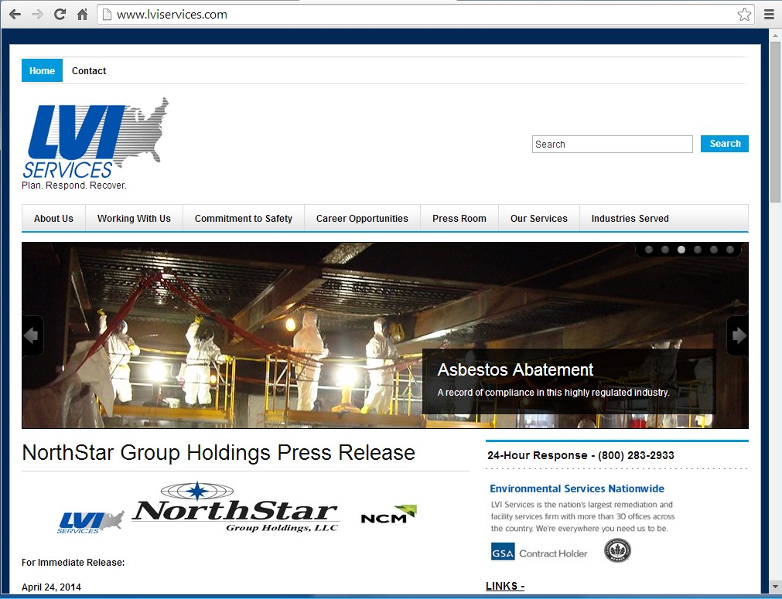The height and width of the screenshot is (599, 782).
Task: Click the NorthStar Group Holdings logo
Action: [235, 507]
